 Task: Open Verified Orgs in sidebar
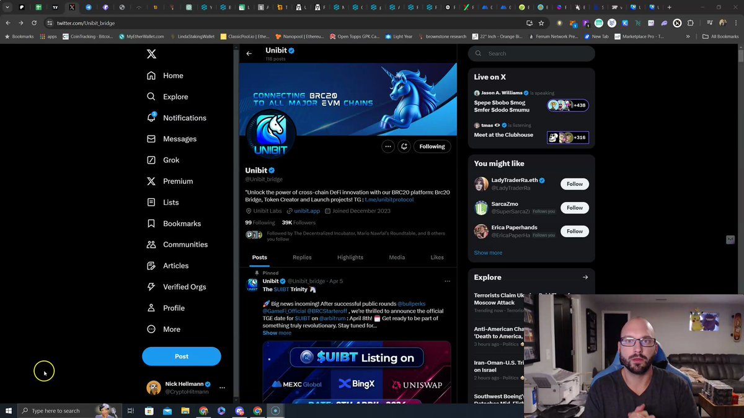click(176, 287)
